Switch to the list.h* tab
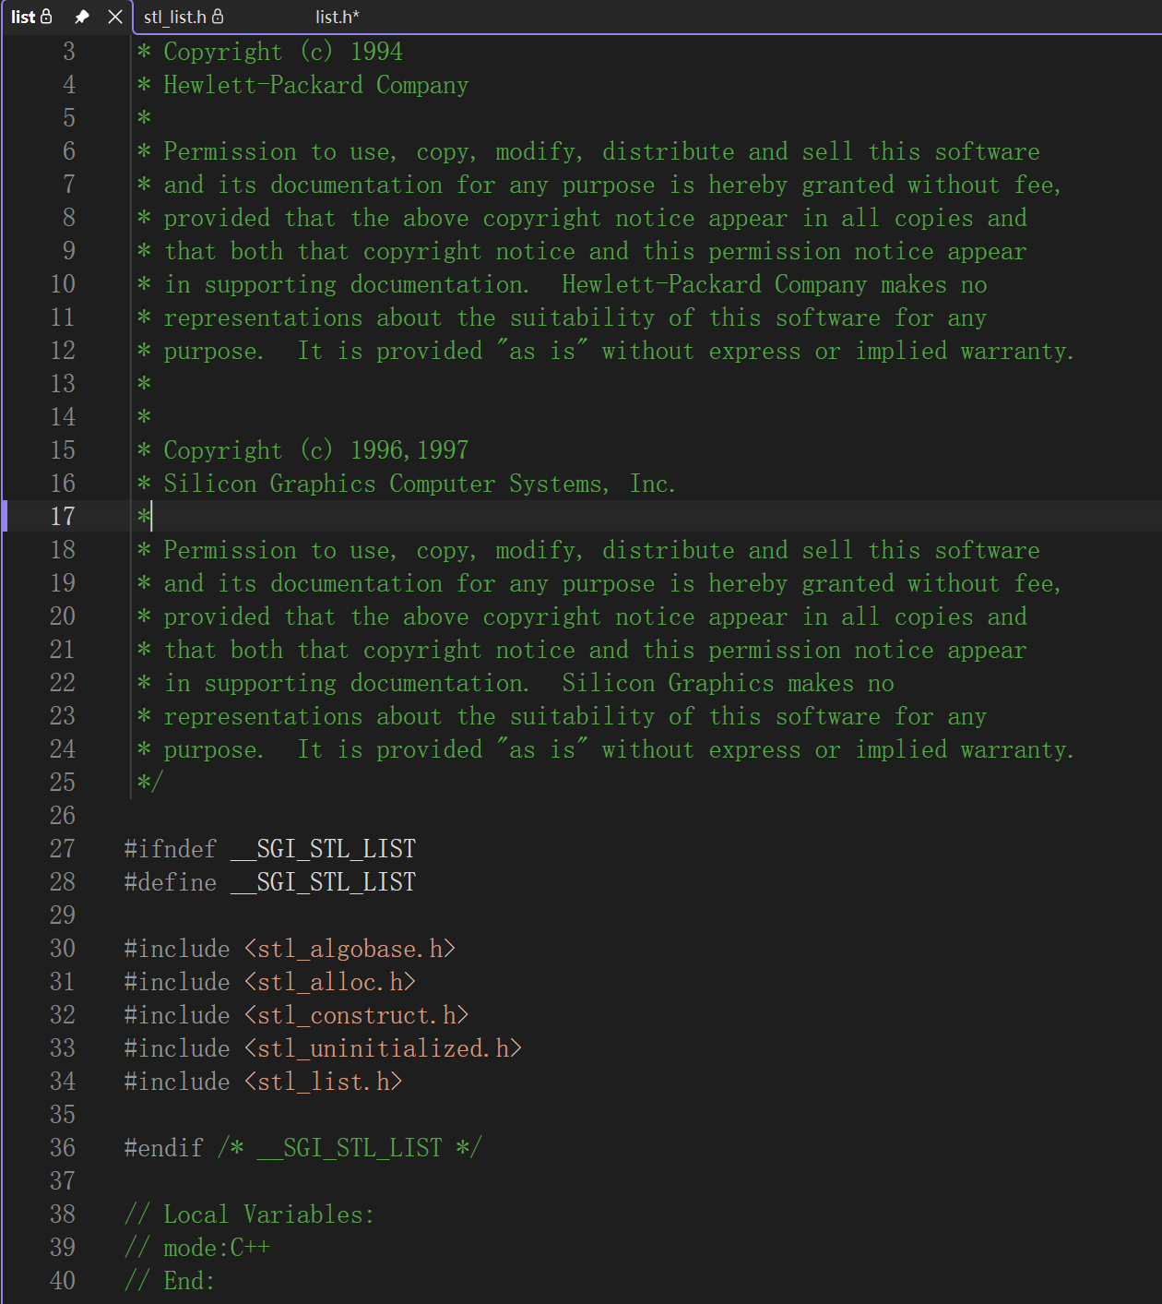The height and width of the screenshot is (1304, 1162). click(338, 17)
